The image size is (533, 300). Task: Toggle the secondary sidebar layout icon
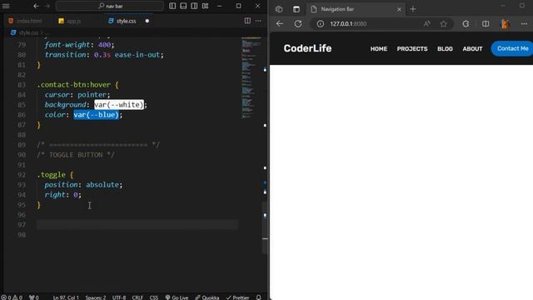click(194, 6)
